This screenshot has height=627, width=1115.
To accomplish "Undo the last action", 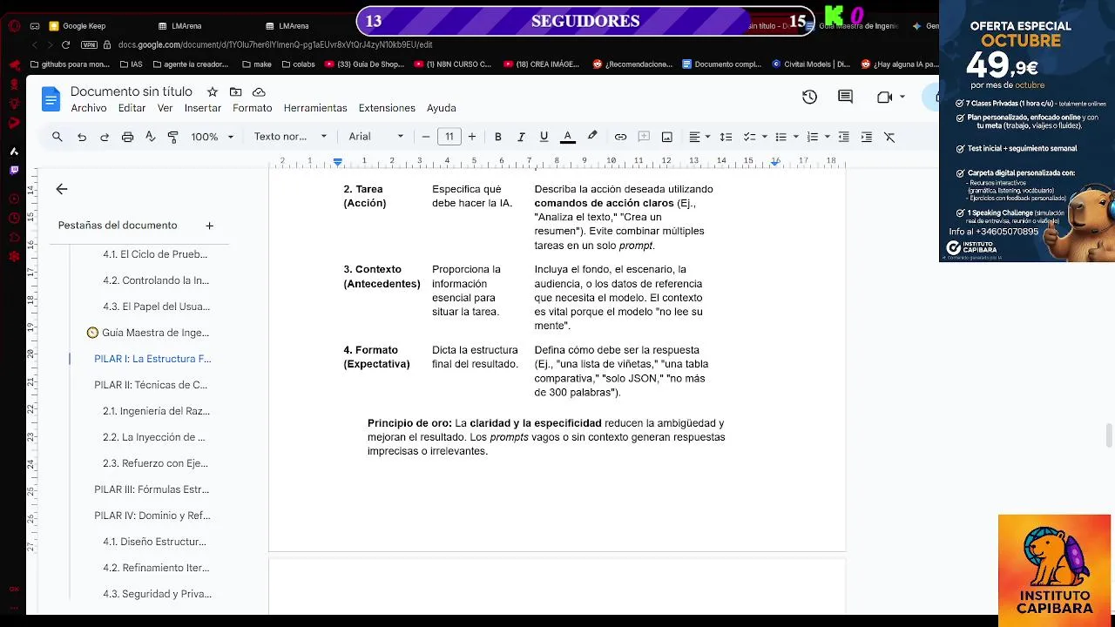I will [x=82, y=137].
